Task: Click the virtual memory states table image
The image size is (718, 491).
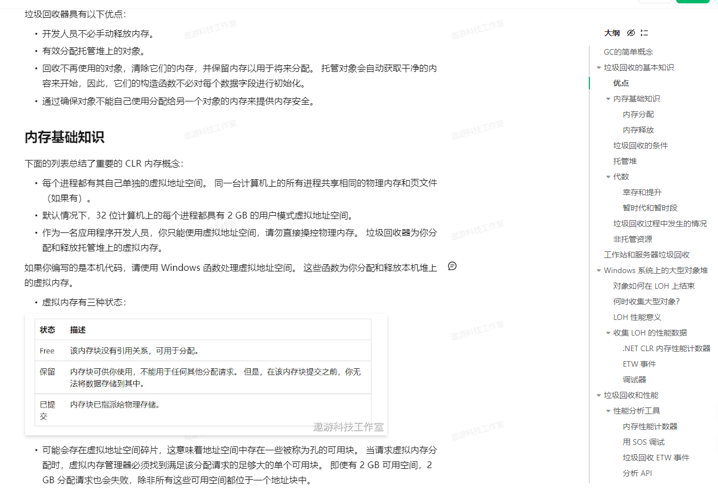Action: (206, 375)
